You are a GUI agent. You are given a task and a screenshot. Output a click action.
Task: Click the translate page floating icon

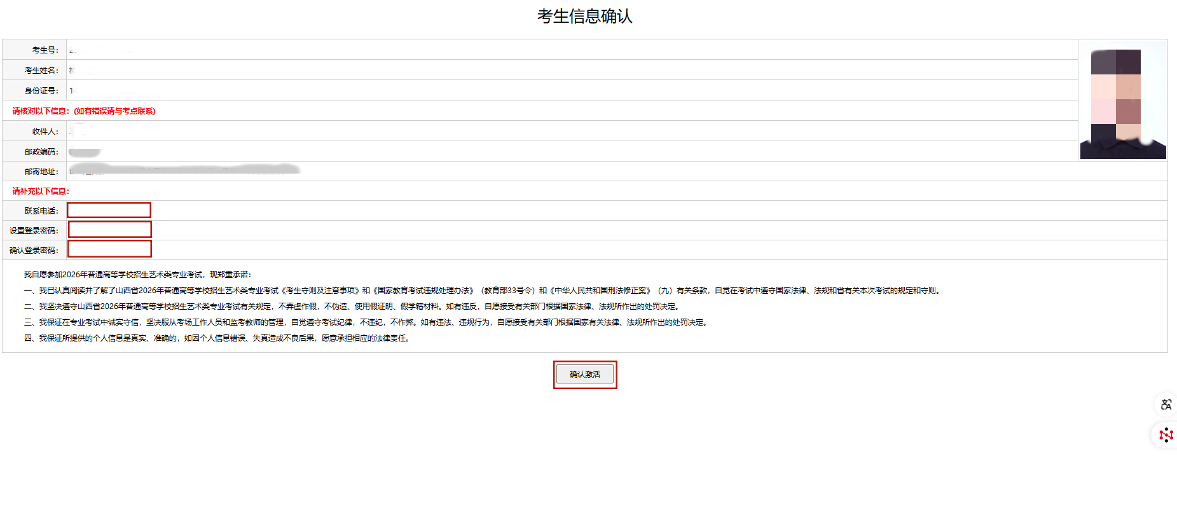(x=1166, y=404)
